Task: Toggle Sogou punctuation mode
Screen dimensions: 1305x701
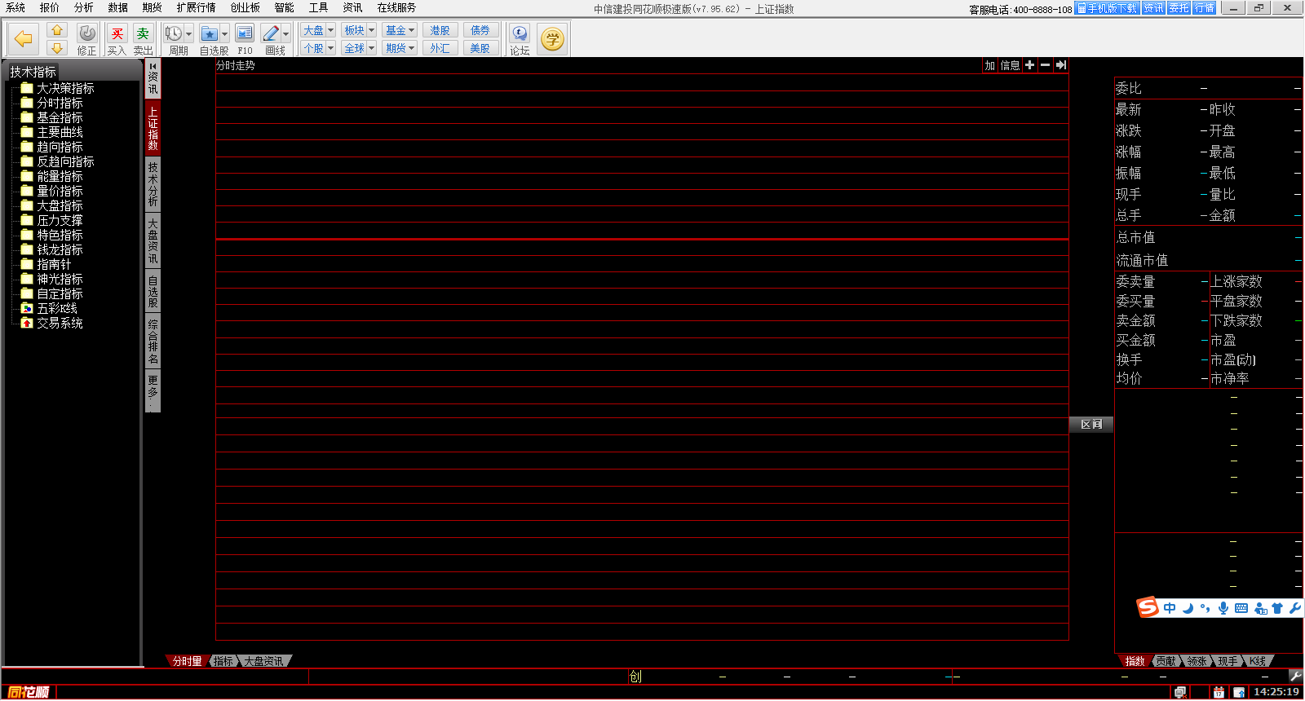Action: 1205,608
